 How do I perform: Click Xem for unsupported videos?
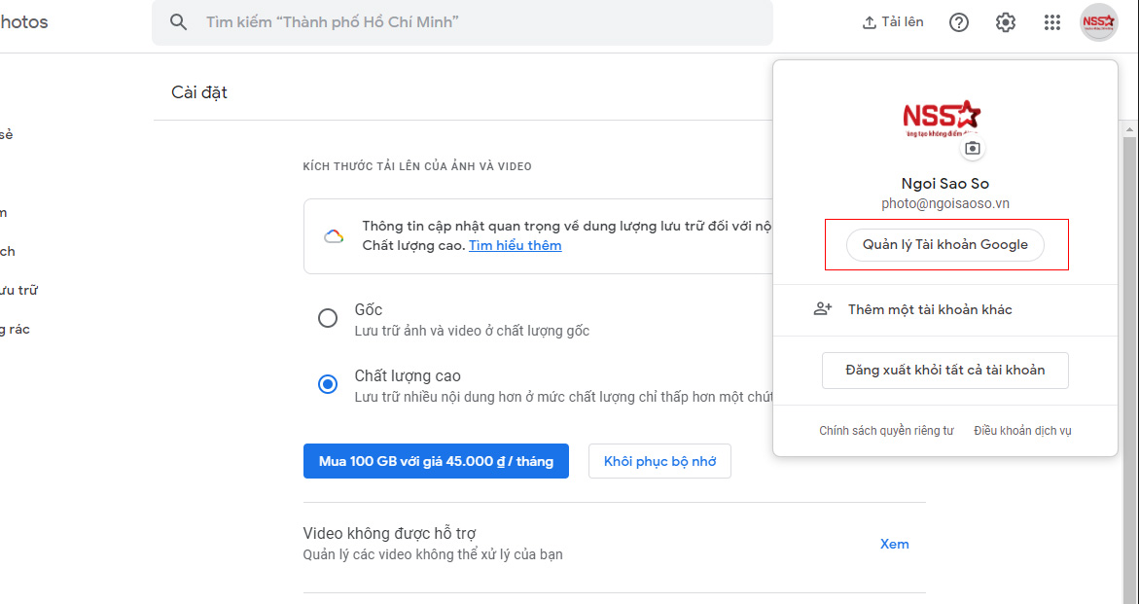pos(894,544)
